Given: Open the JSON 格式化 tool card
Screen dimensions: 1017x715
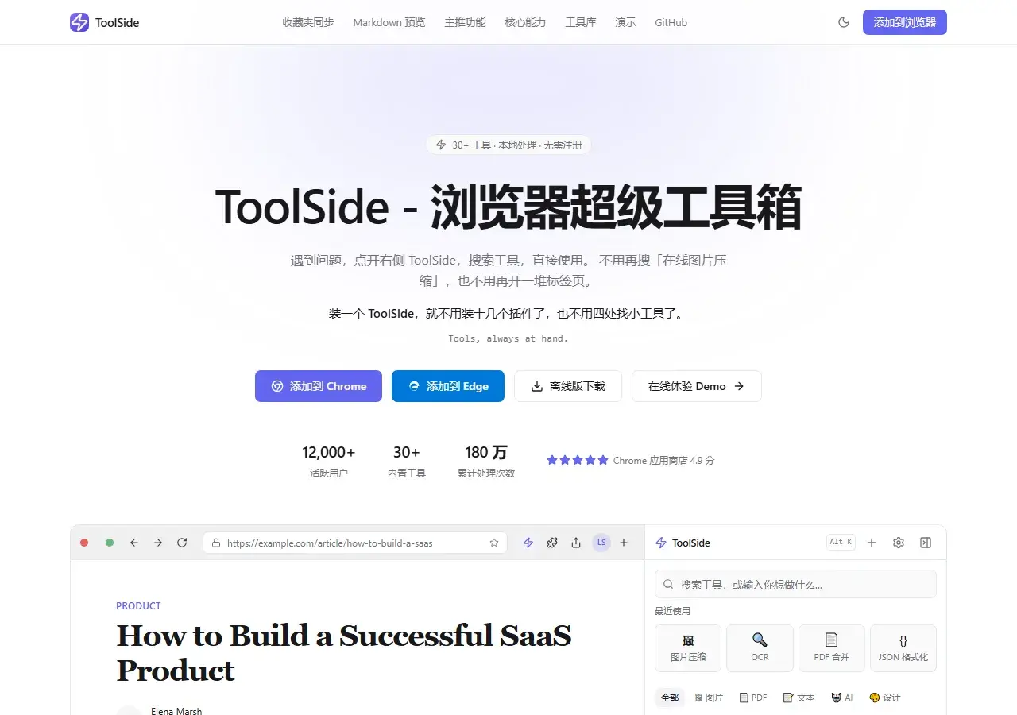Looking at the screenshot, I should [903, 648].
